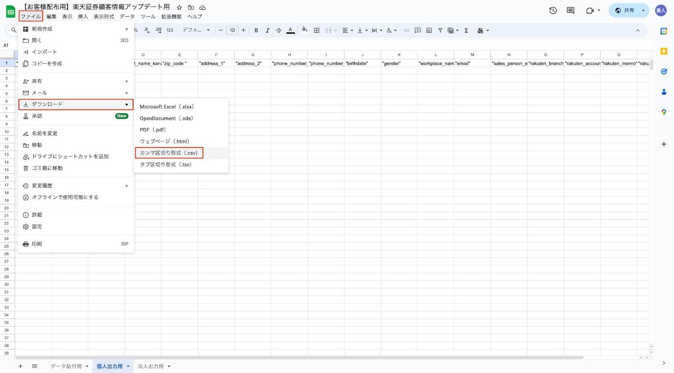Decrease decimal places
The height and width of the screenshot is (373, 674).
pos(147,30)
